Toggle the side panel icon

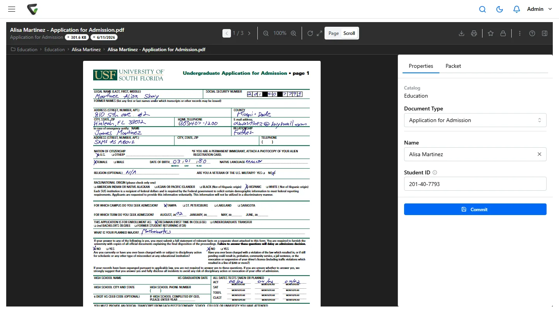[x=545, y=33]
